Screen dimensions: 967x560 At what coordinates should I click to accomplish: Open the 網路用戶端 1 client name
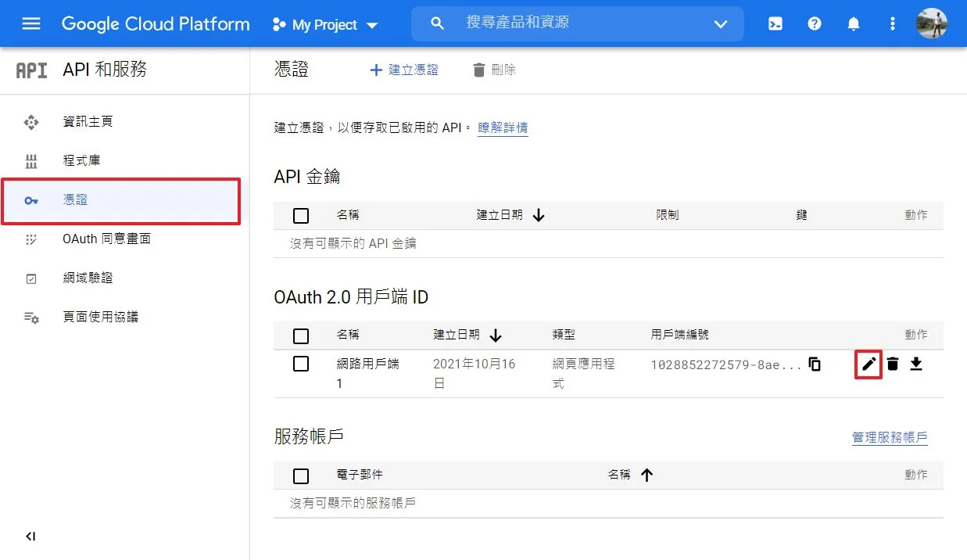tap(367, 374)
